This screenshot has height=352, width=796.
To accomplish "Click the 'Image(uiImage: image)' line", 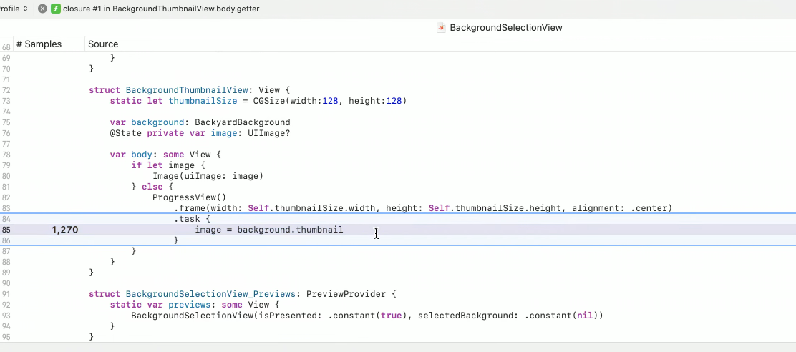I will [208, 176].
